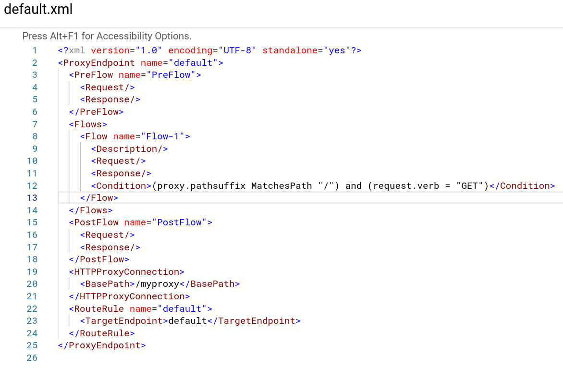Click the Accessibility Options hint text
The image size is (563, 368).
[x=107, y=36]
